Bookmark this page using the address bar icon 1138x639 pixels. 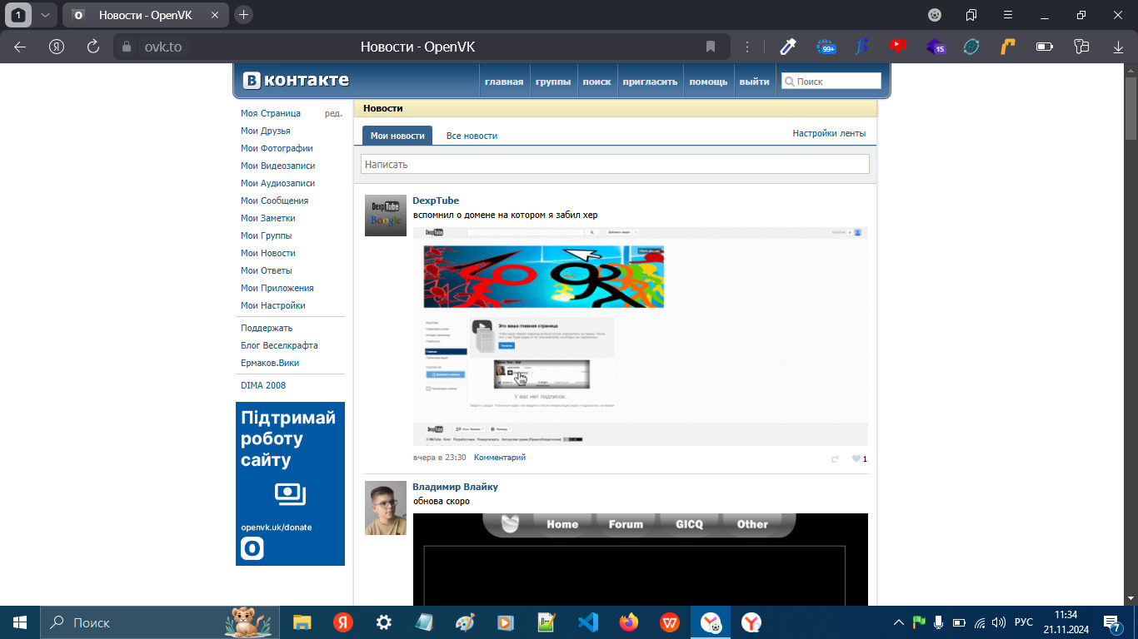(711, 47)
